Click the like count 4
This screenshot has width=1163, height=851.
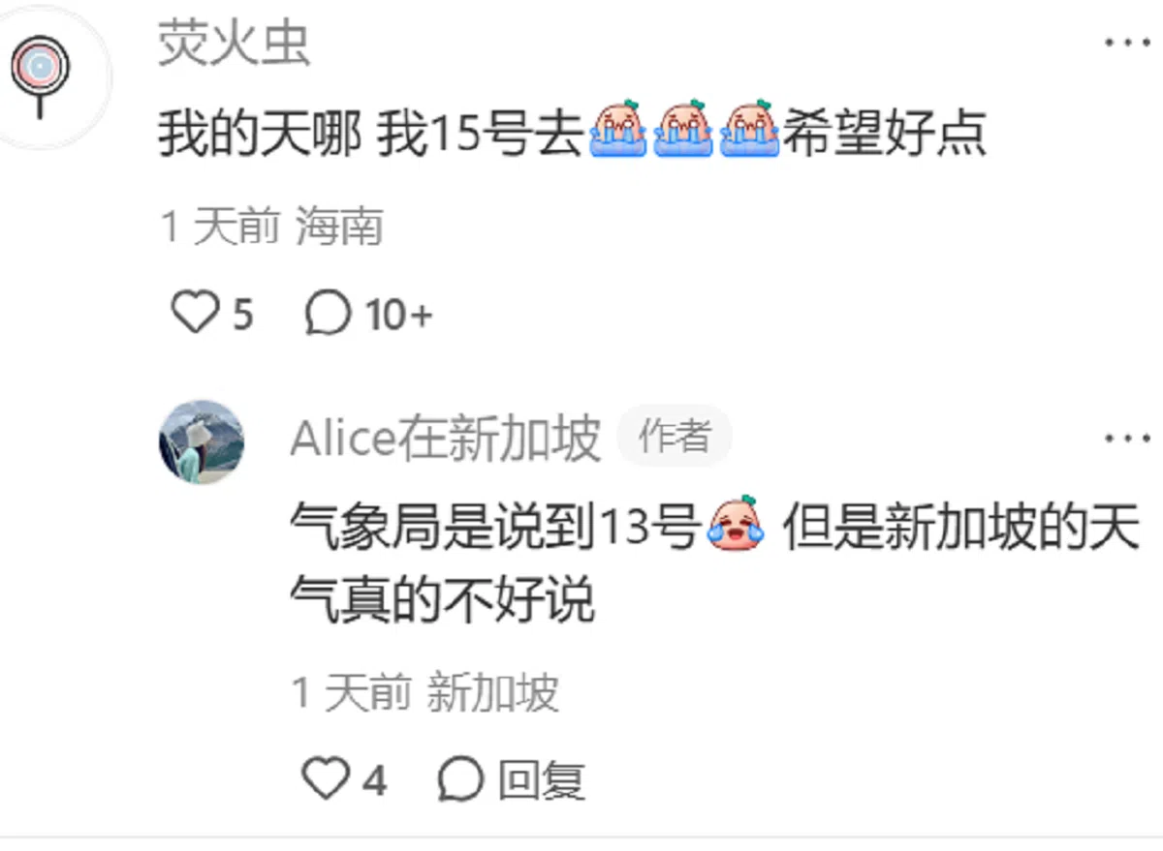pyautogui.click(x=374, y=780)
